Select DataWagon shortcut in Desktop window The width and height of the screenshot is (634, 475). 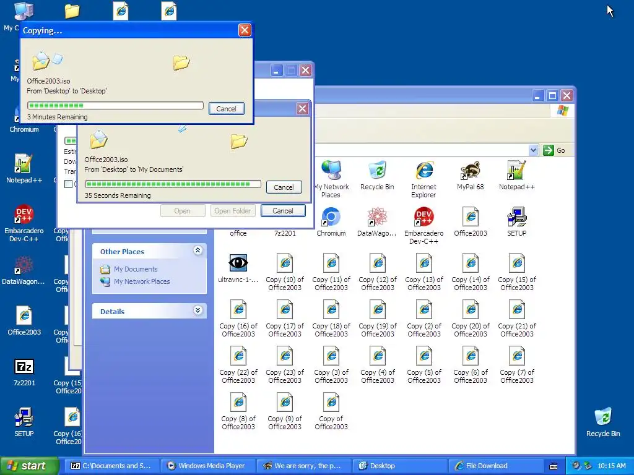pyautogui.click(x=377, y=221)
